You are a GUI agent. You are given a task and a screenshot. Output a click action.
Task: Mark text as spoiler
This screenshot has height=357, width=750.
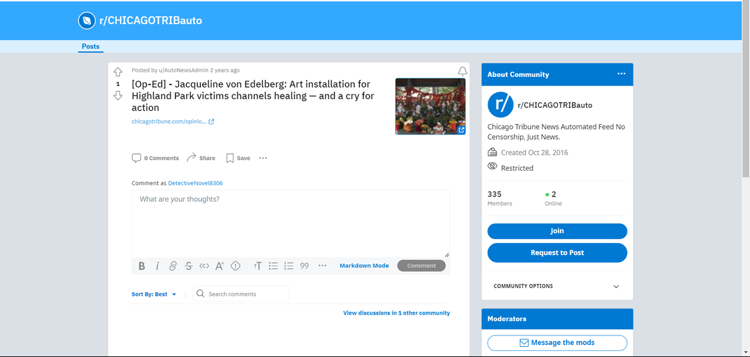235,266
